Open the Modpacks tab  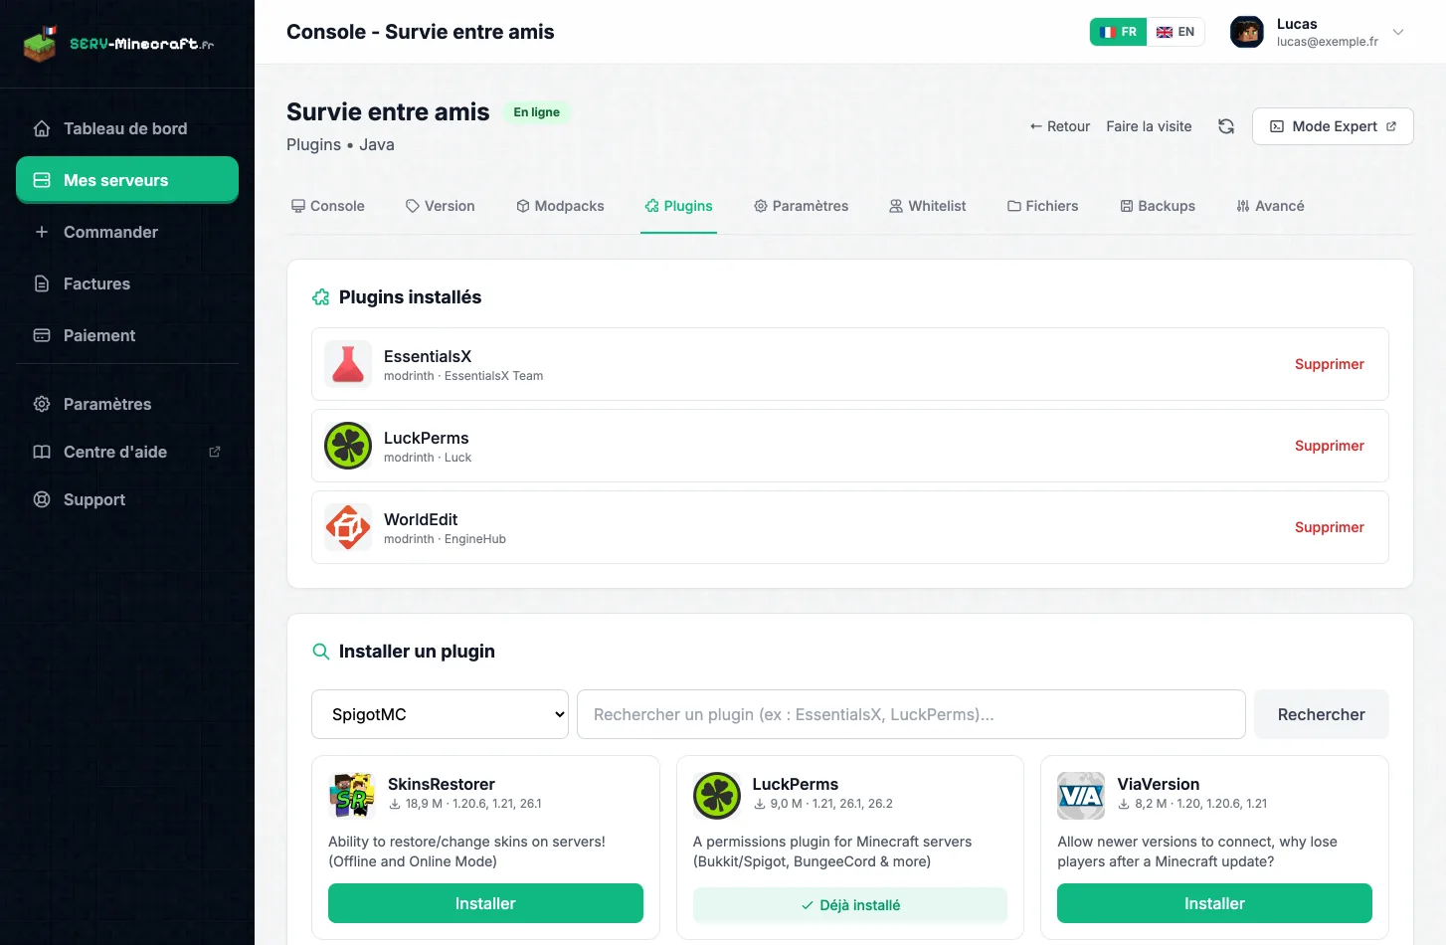point(560,206)
